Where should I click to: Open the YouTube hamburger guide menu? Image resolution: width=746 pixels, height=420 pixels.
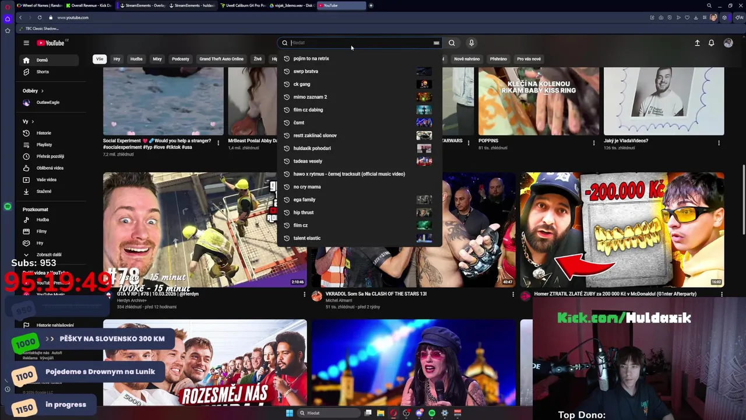pyautogui.click(x=26, y=43)
